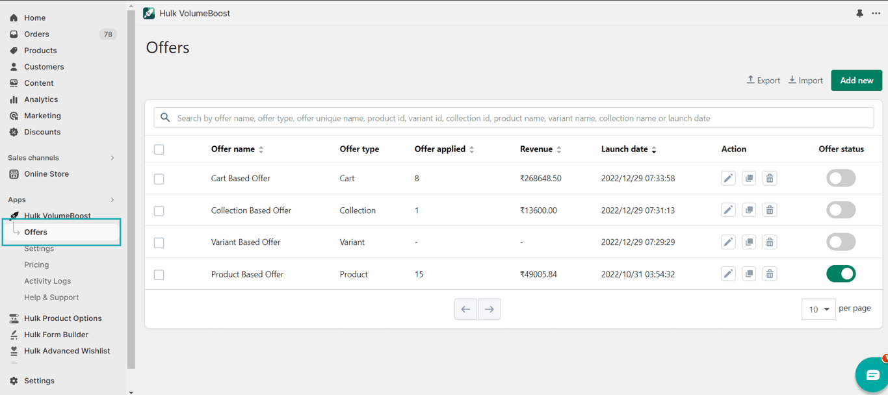The width and height of the screenshot is (888, 395).
Task: Check the select-all offers checkbox
Action: click(x=159, y=149)
